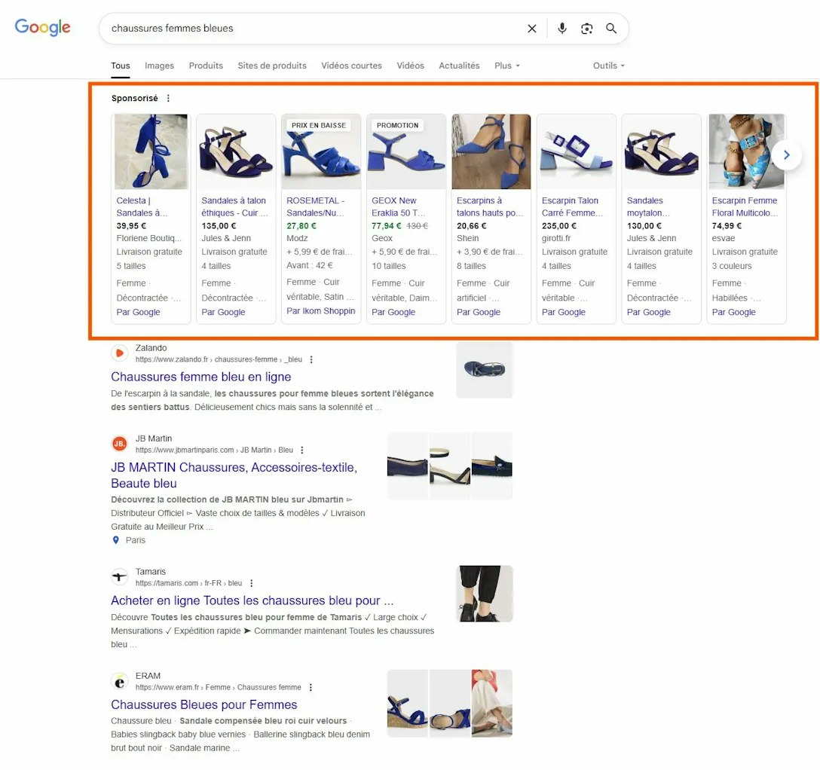
Task: Switch to the Produits tab
Action: (x=206, y=66)
